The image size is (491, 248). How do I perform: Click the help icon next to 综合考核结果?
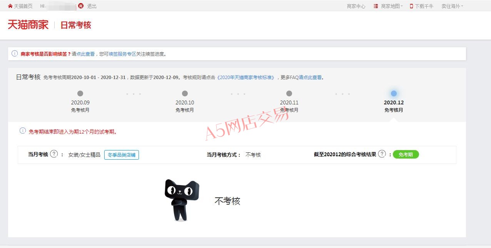click(x=382, y=154)
